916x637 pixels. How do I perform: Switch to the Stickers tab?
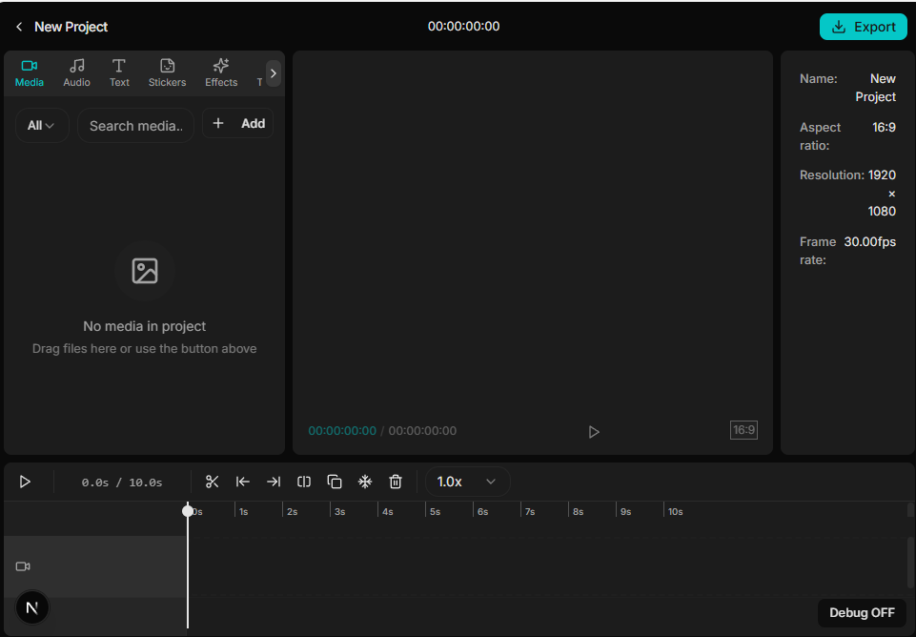click(167, 72)
